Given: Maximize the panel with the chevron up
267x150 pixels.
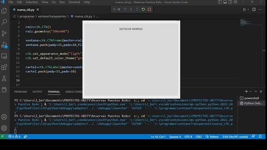Looking at the screenshot, I should pyautogui.click(x=256, y=92).
